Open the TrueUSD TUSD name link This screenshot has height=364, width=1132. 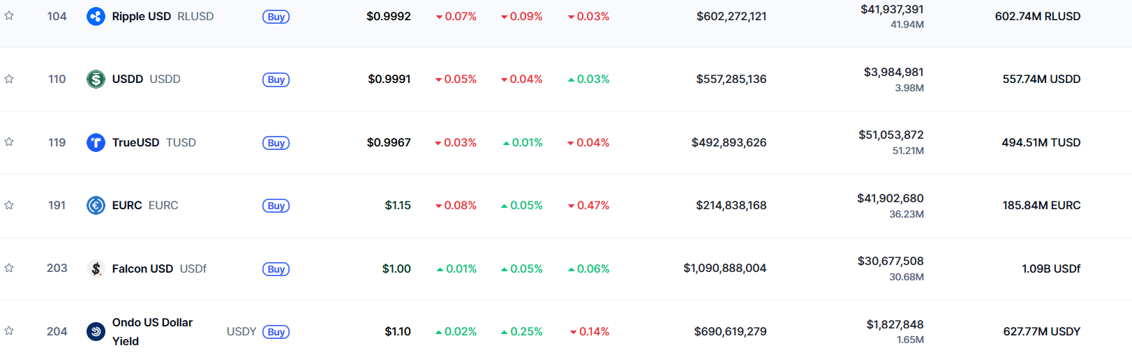coord(154,142)
